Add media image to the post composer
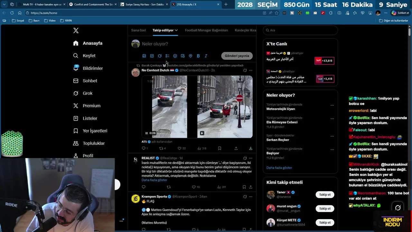412x232 pixels. (x=144, y=56)
